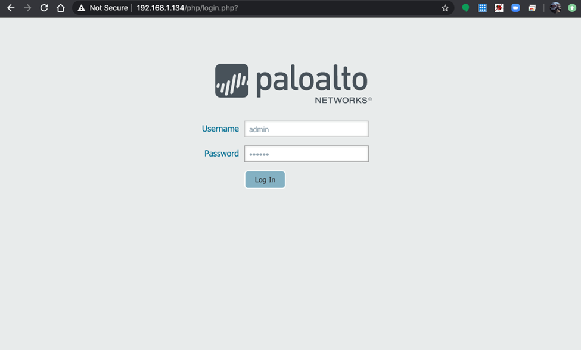Viewport: 581px width, 350px height.
Task: Open the Zoom extension
Action: [x=515, y=8]
